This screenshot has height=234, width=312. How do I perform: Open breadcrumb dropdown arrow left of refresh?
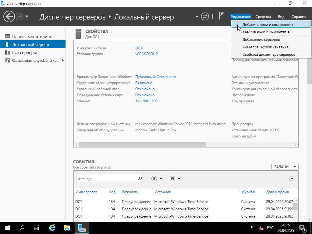click(197, 17)
